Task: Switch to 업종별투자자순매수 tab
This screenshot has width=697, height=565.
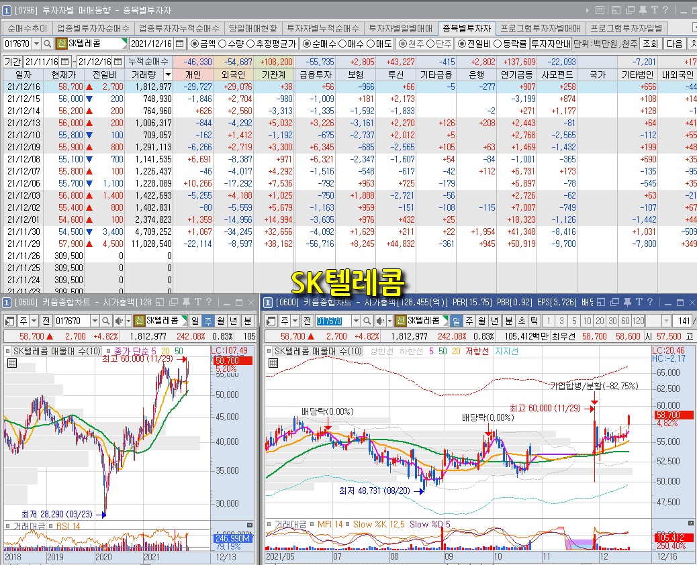Action: (x=93, y=28)
